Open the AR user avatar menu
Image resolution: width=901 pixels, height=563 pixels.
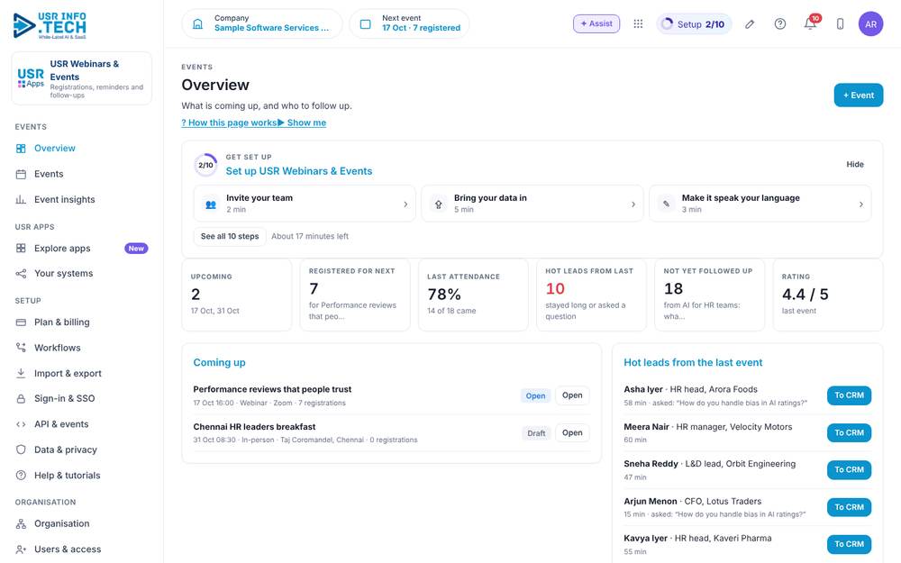tap(870, 24)
